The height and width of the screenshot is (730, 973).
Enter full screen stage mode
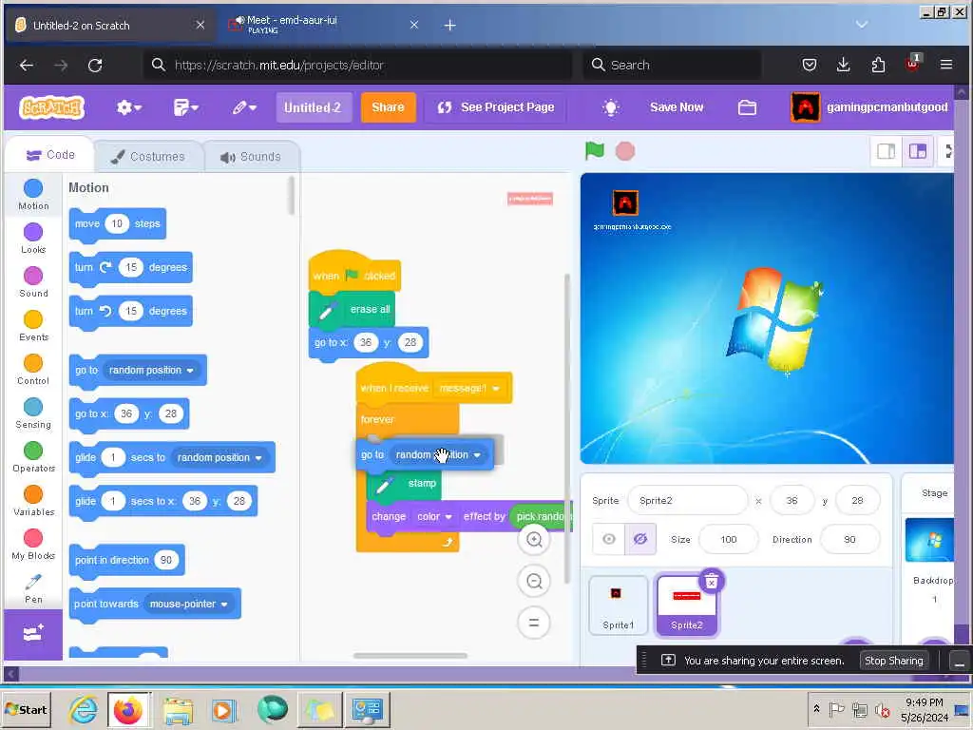pos(948,151)
